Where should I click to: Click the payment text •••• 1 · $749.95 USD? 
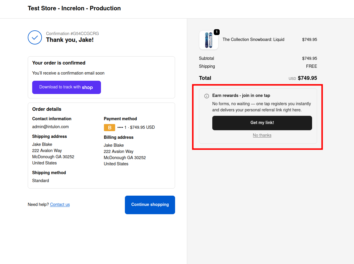pos(136,127)
